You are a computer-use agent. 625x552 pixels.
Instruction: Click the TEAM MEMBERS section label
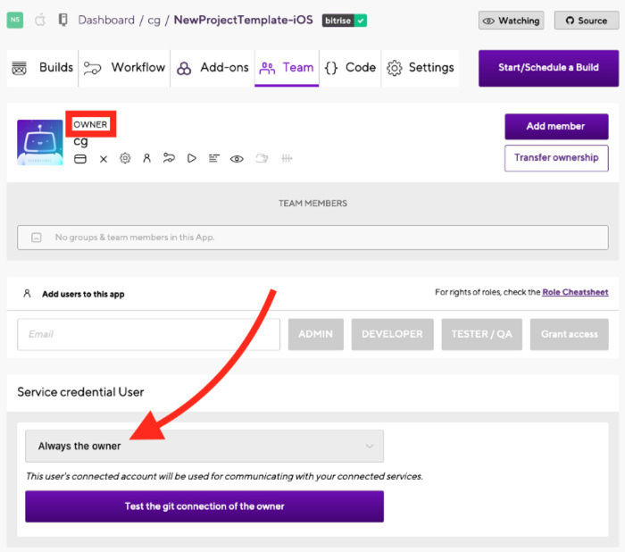point(312,204)
